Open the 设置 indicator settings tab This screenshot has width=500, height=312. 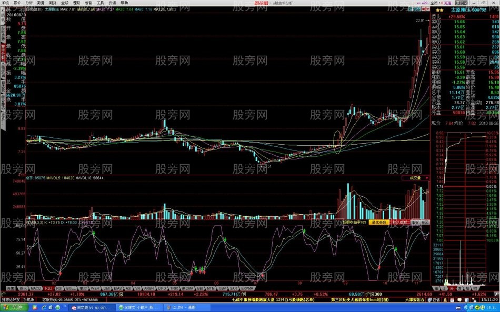11,288
